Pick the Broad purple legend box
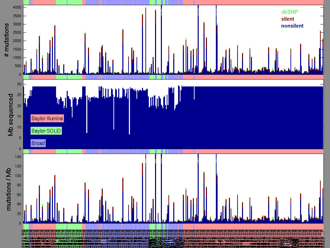330x248 pixels. [38, 143]
